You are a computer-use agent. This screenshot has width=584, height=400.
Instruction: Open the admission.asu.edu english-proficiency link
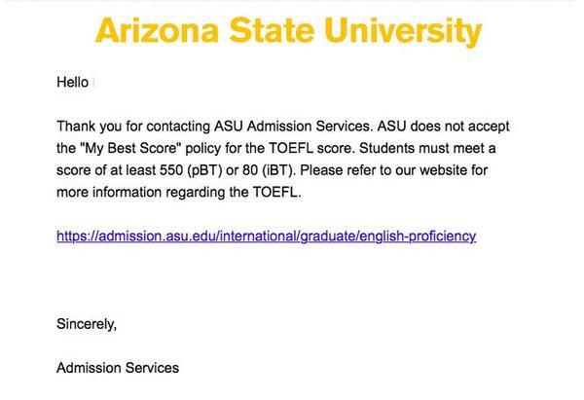pyautogui.click(x=267, y=236)
